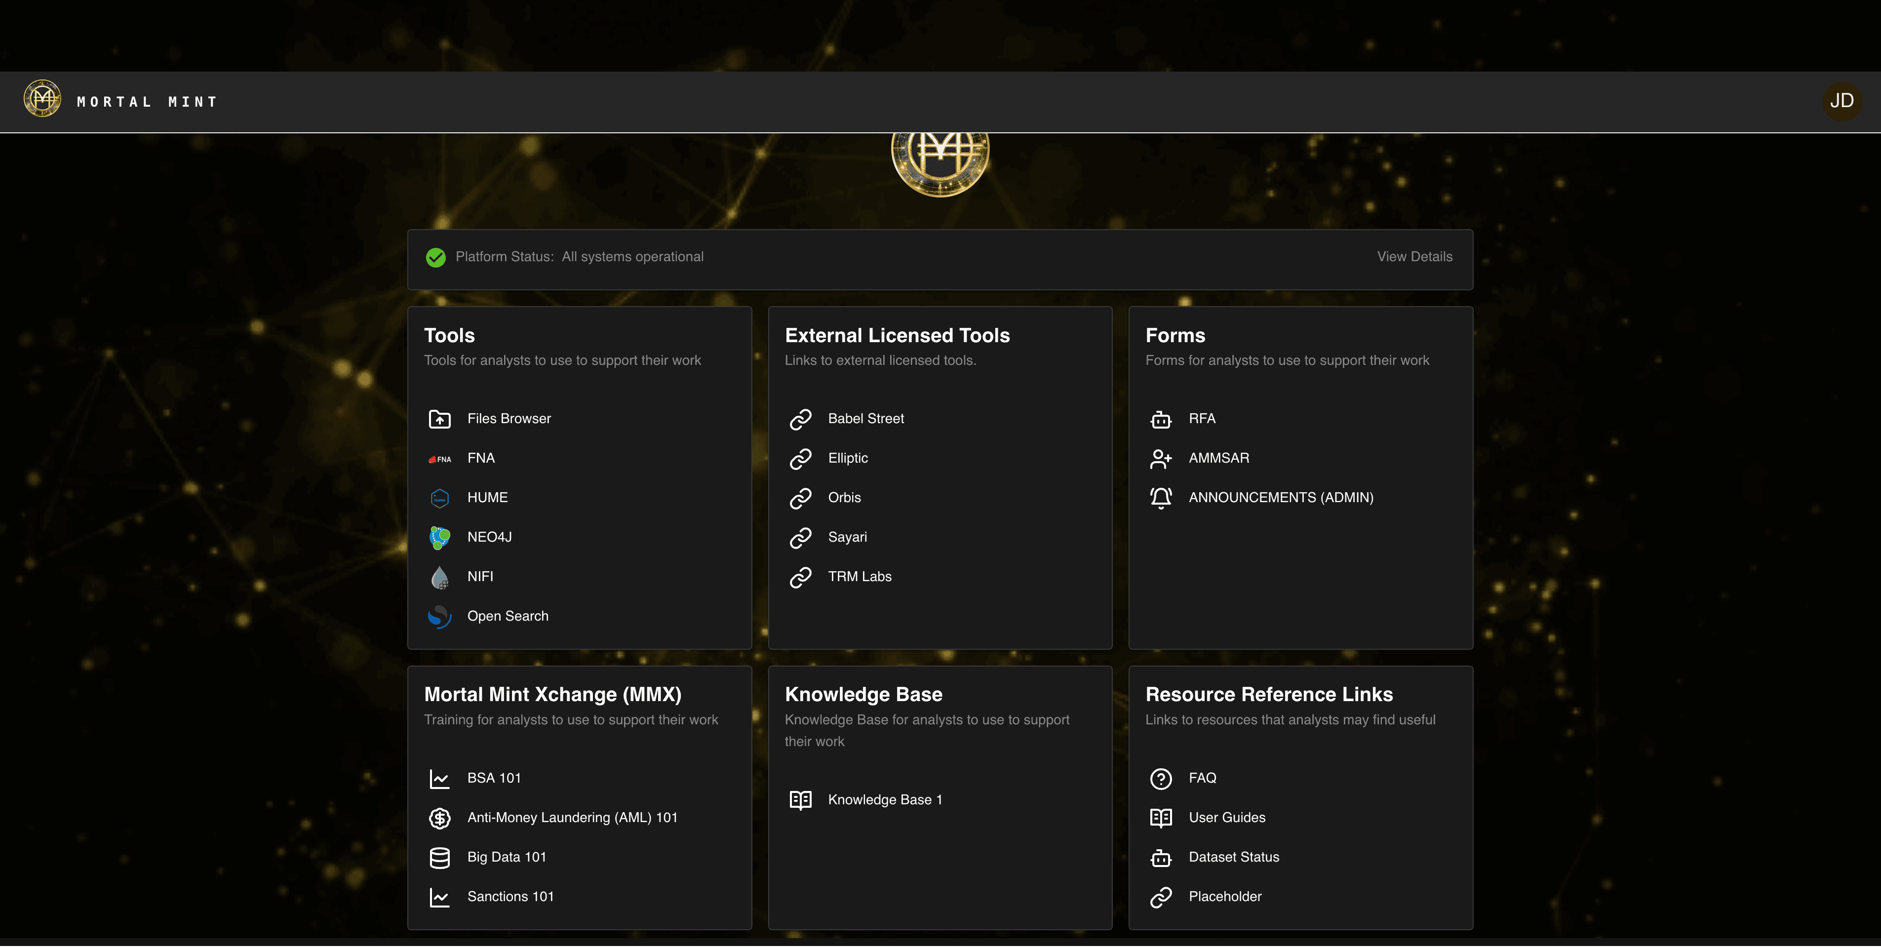Click the ANNOUNCEMENTS bell icon
The height and width of the screenshot is (947, 1881).
(1160, 498)
